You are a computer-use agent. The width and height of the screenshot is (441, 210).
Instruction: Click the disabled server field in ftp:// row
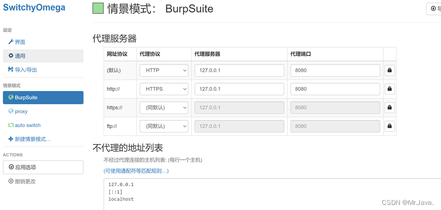click(x=239, y=126)
